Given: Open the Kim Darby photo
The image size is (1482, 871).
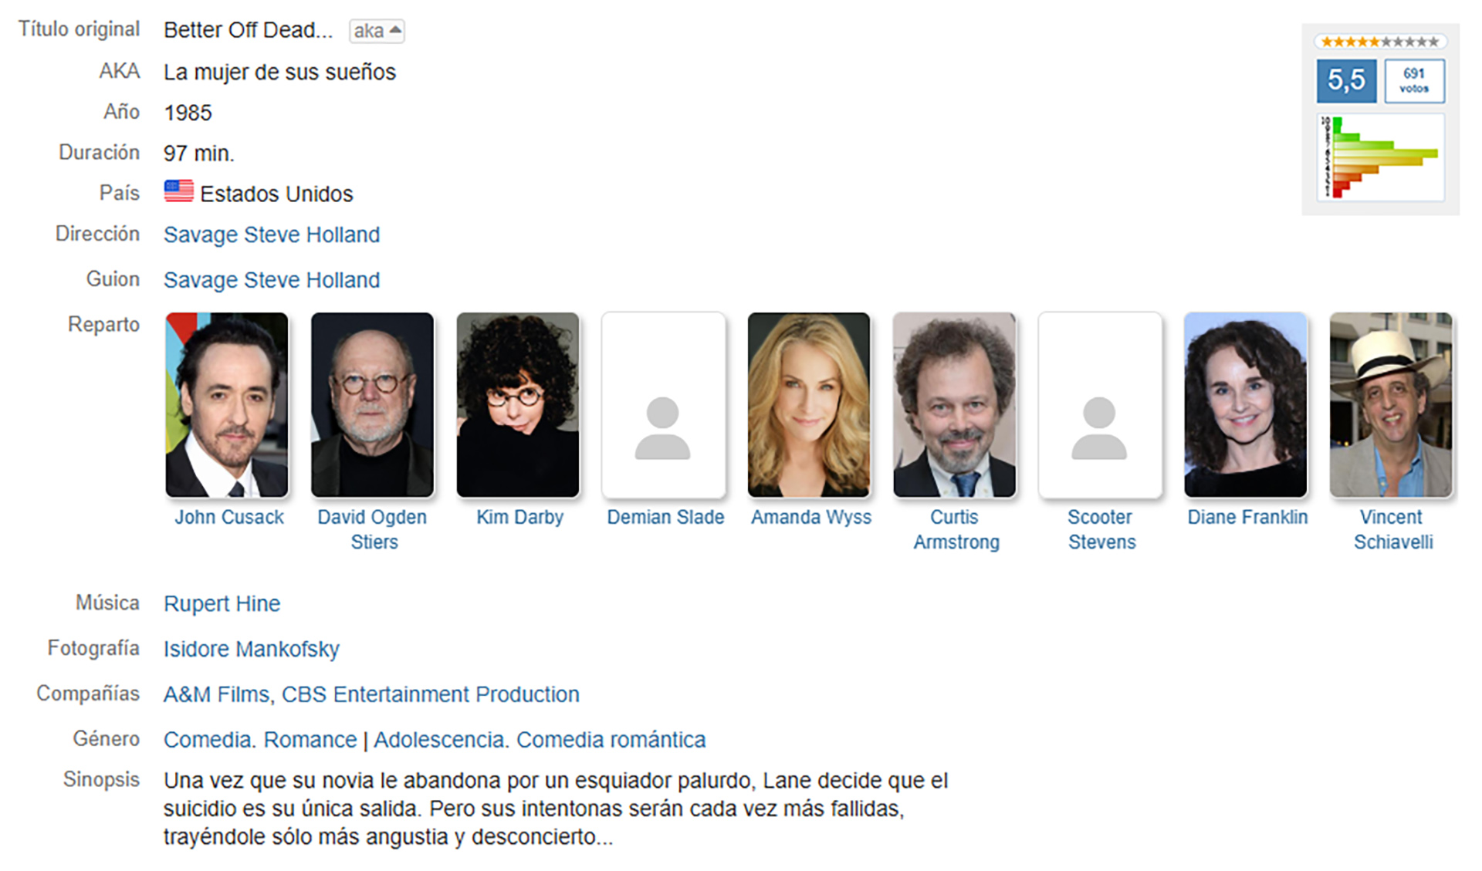Looking at the screenshot, I should tap(518, 405).
